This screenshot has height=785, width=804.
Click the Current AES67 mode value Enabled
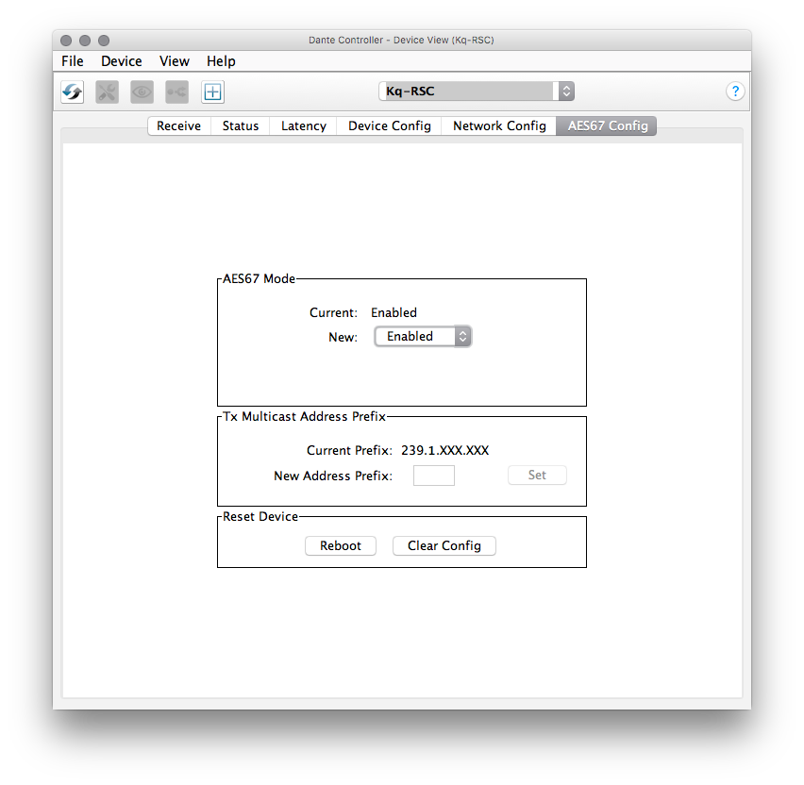394,312
